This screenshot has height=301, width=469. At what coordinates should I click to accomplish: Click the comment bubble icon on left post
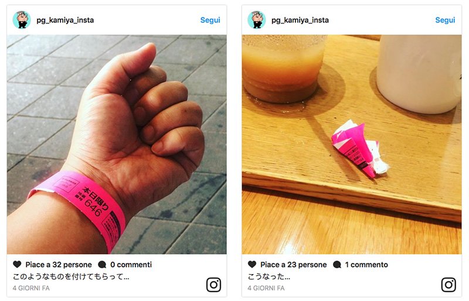(102, 265)
